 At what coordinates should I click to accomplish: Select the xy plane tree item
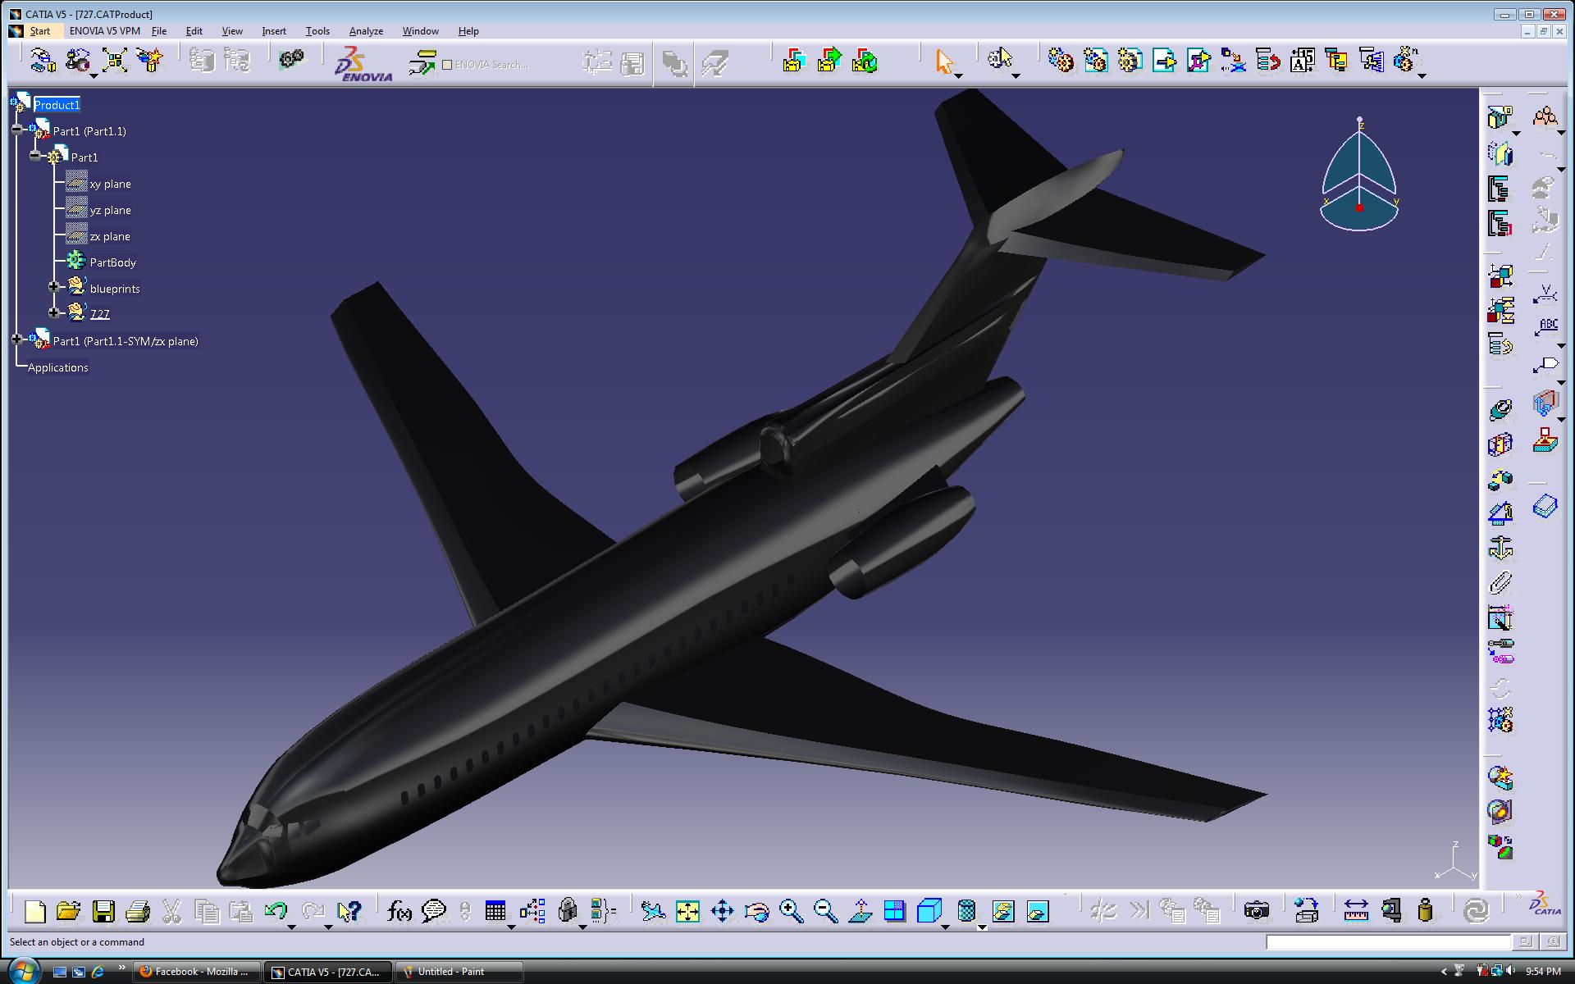tap(110, 184)
